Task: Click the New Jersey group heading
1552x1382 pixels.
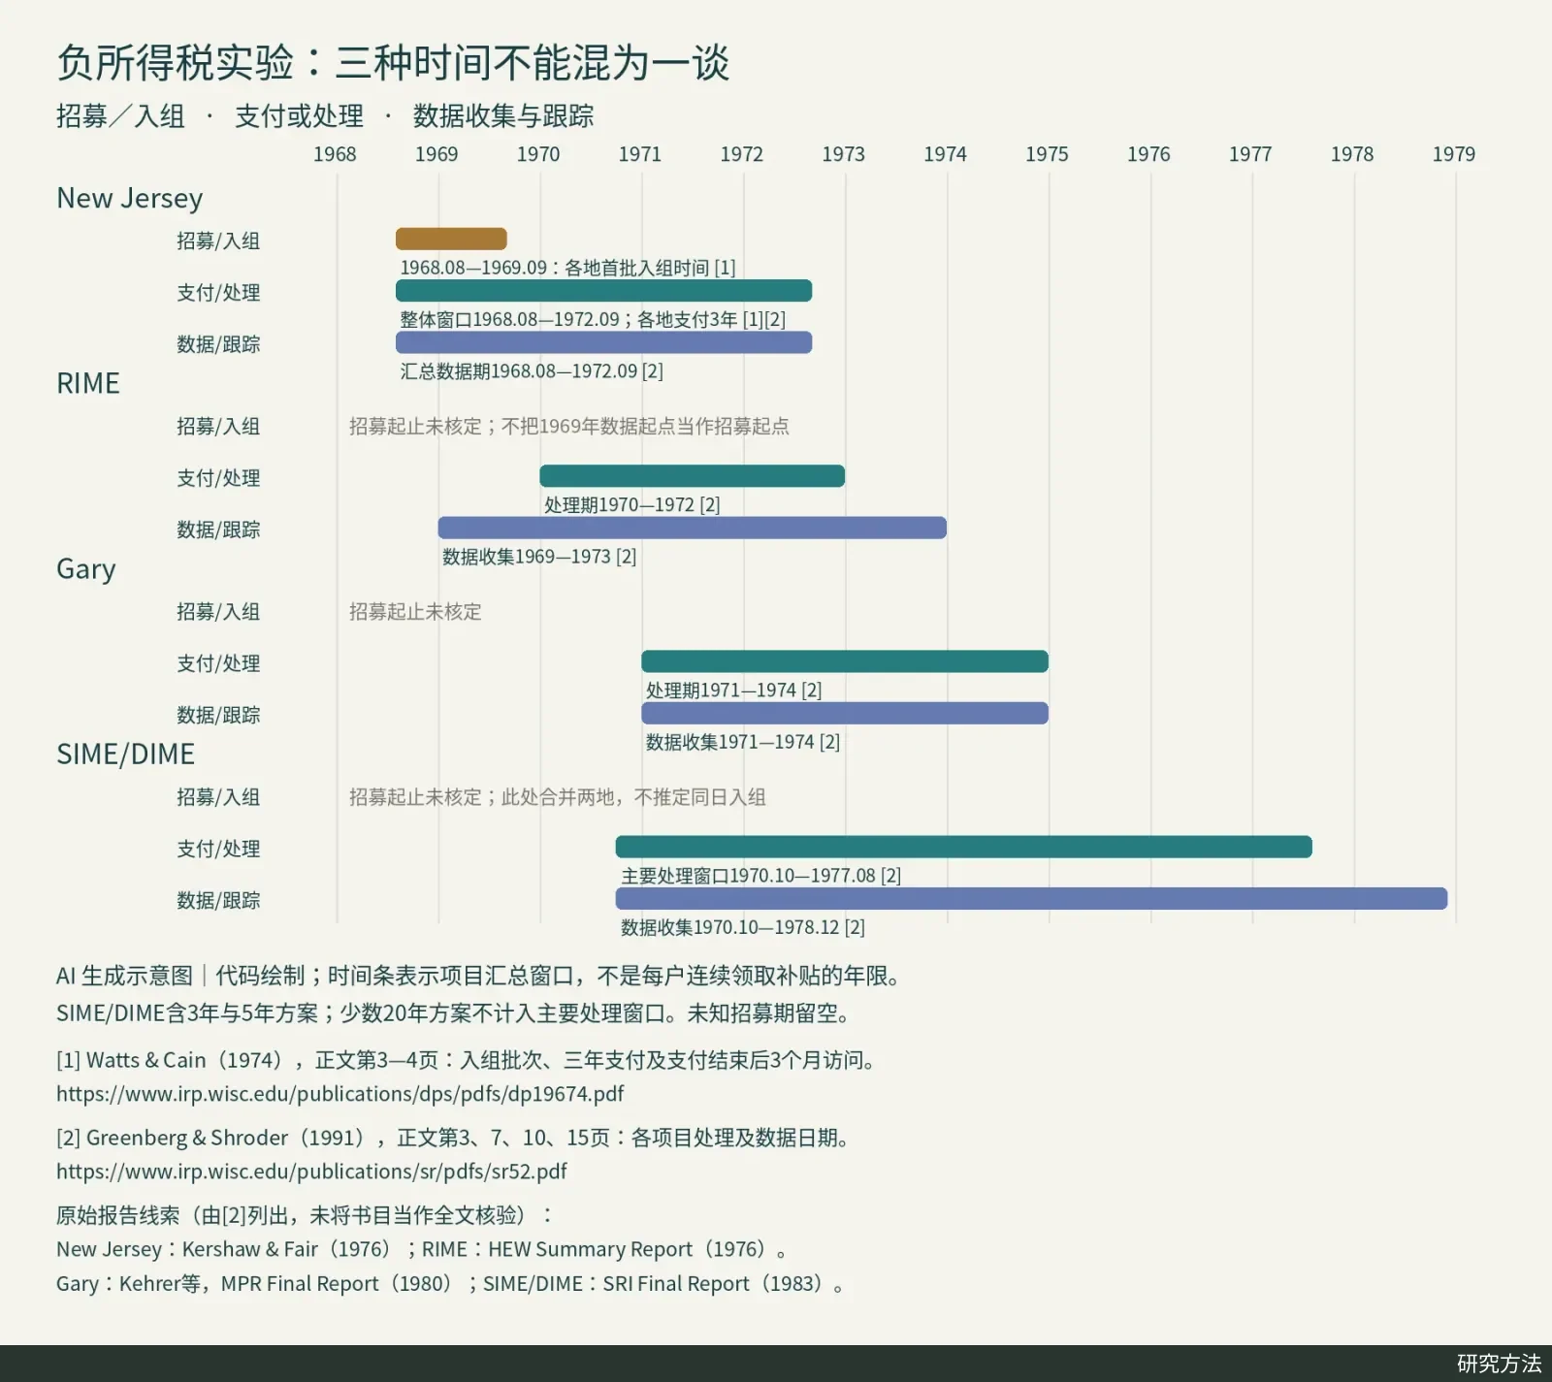Action: [x=130, y=198]
